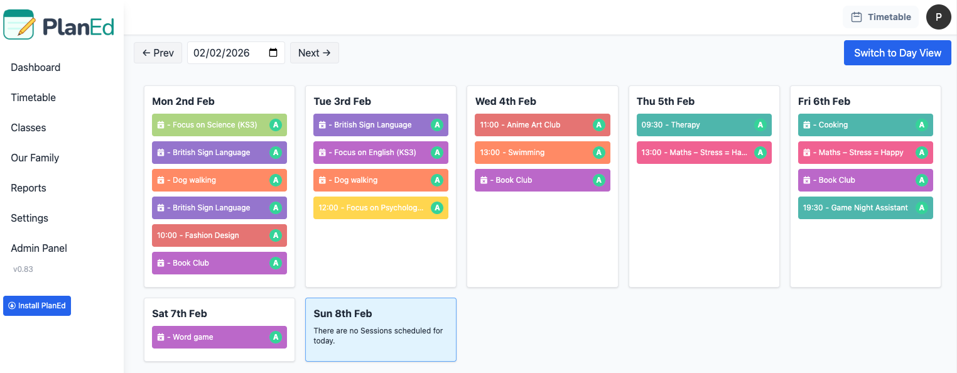This screenshot has height=373, width=957.
Task: Toggle the A badge on Therapy
Action: point(760,125)
